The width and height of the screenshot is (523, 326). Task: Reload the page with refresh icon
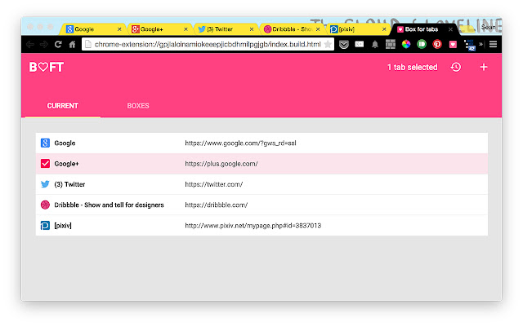[58, 44]
